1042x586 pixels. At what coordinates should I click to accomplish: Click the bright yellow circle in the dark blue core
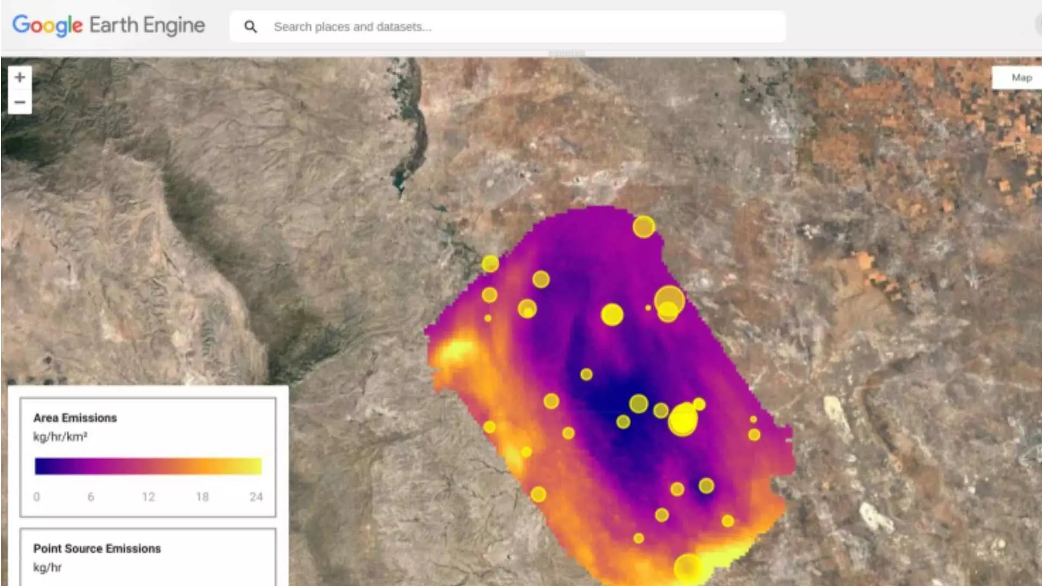click(682, 420)
